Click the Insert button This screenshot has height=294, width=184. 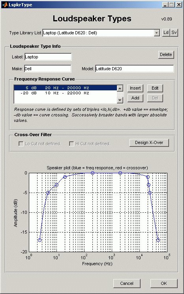click(x=135, y=88)
